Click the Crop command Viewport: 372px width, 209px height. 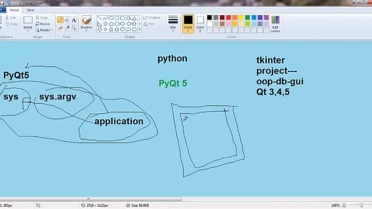(x=42, y=17)
